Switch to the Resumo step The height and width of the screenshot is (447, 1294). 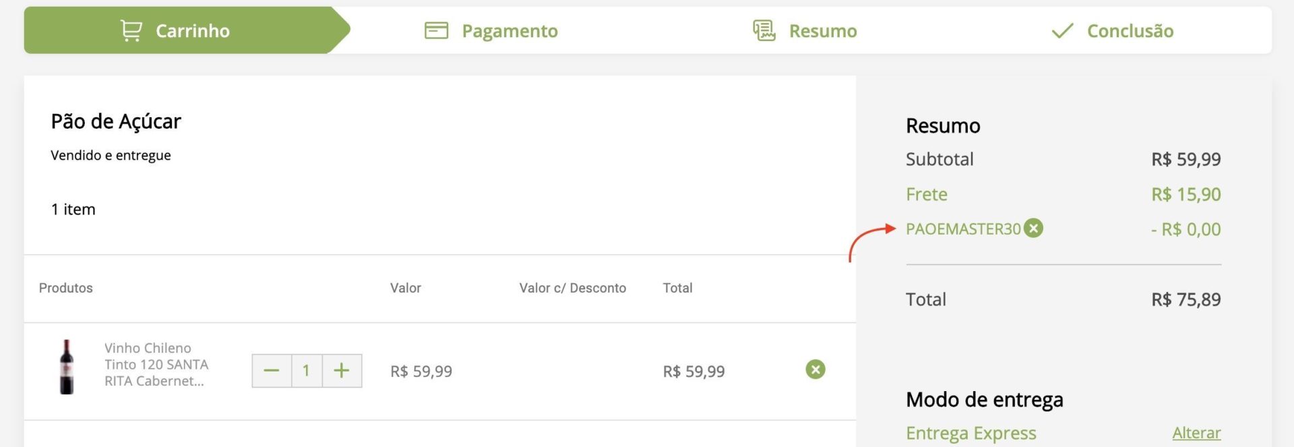[x=805, y=31]
